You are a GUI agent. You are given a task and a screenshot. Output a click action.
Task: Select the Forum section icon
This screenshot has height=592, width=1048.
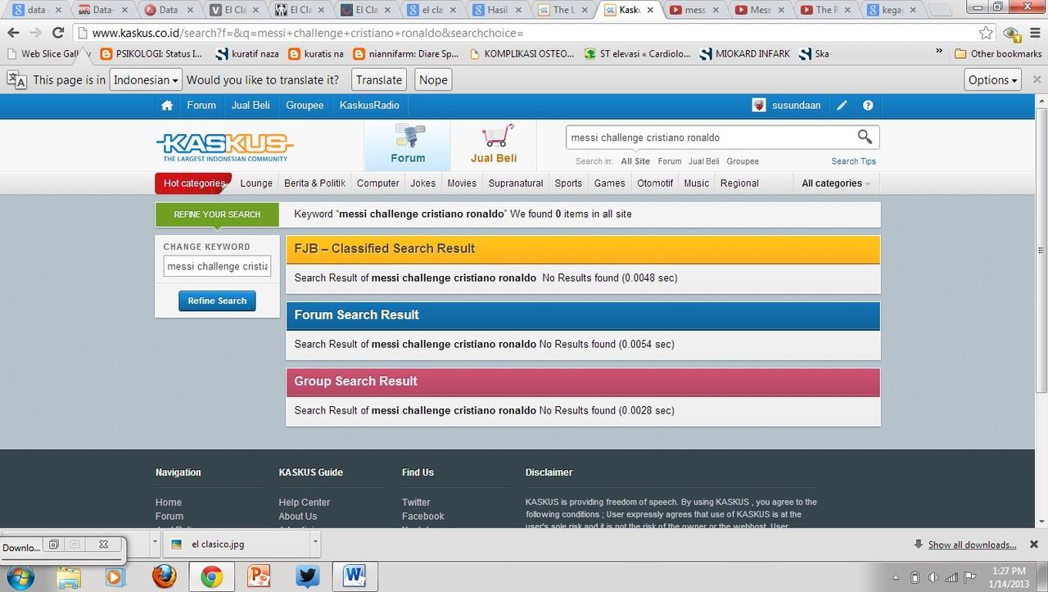(x=408, y=145)
